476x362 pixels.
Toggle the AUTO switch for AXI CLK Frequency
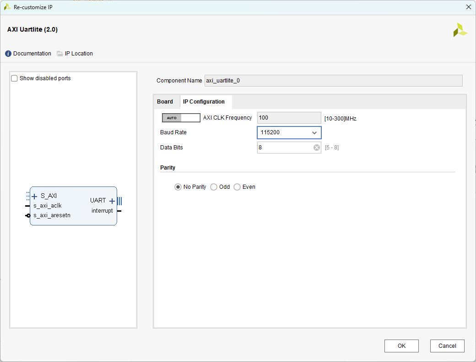pyautogui.click(x=181, y=118)
